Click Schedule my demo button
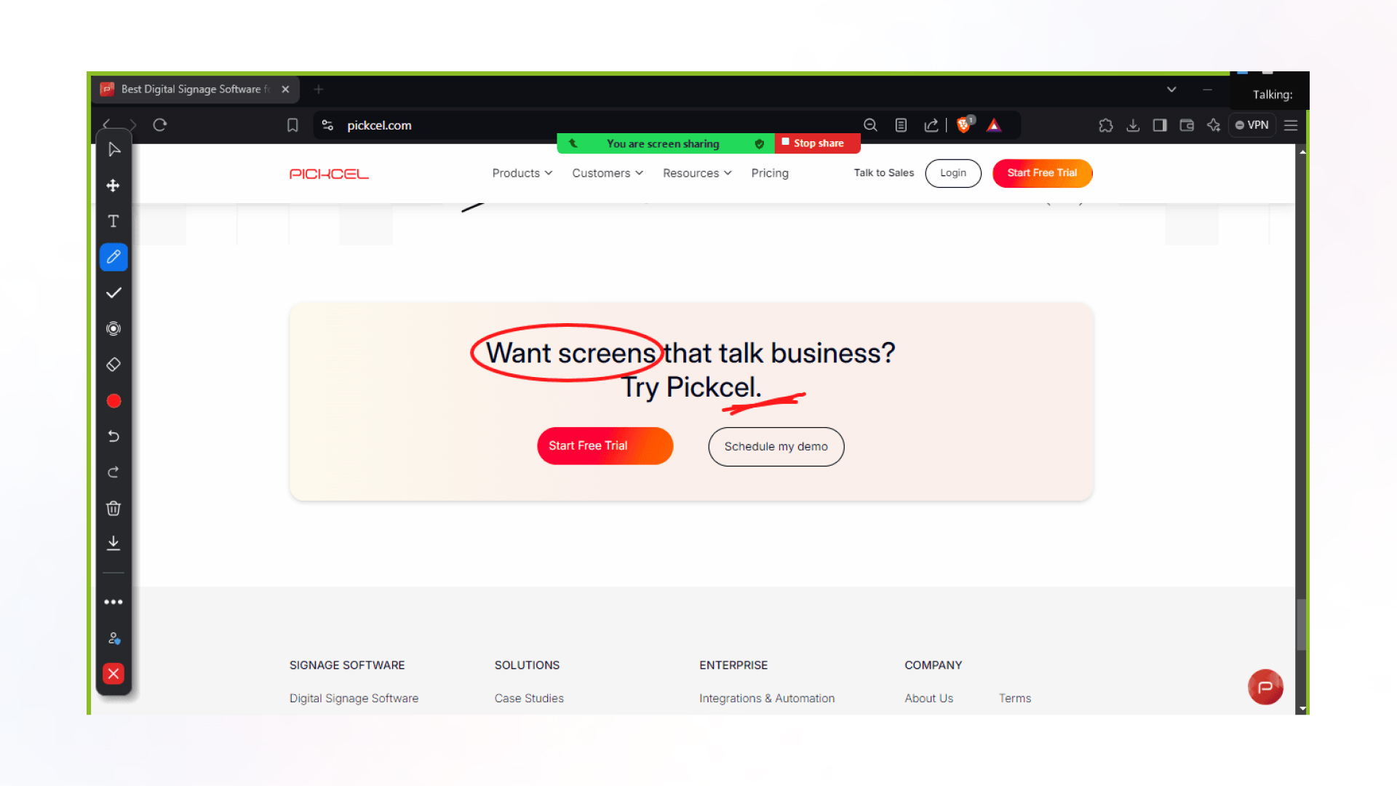 (x=776, y=446)
